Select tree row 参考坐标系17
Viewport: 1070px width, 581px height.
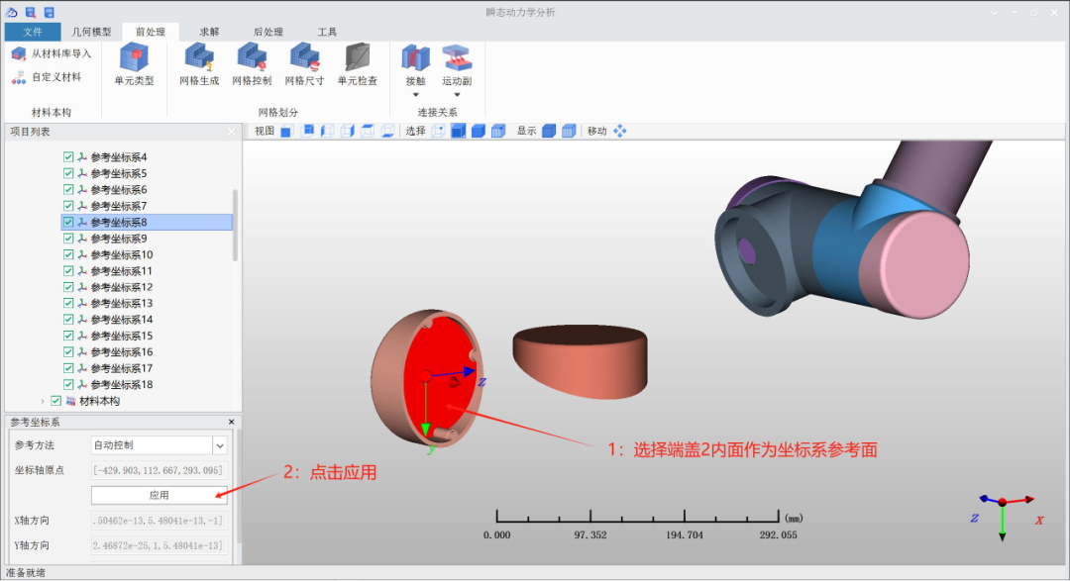tap(147, 368)
